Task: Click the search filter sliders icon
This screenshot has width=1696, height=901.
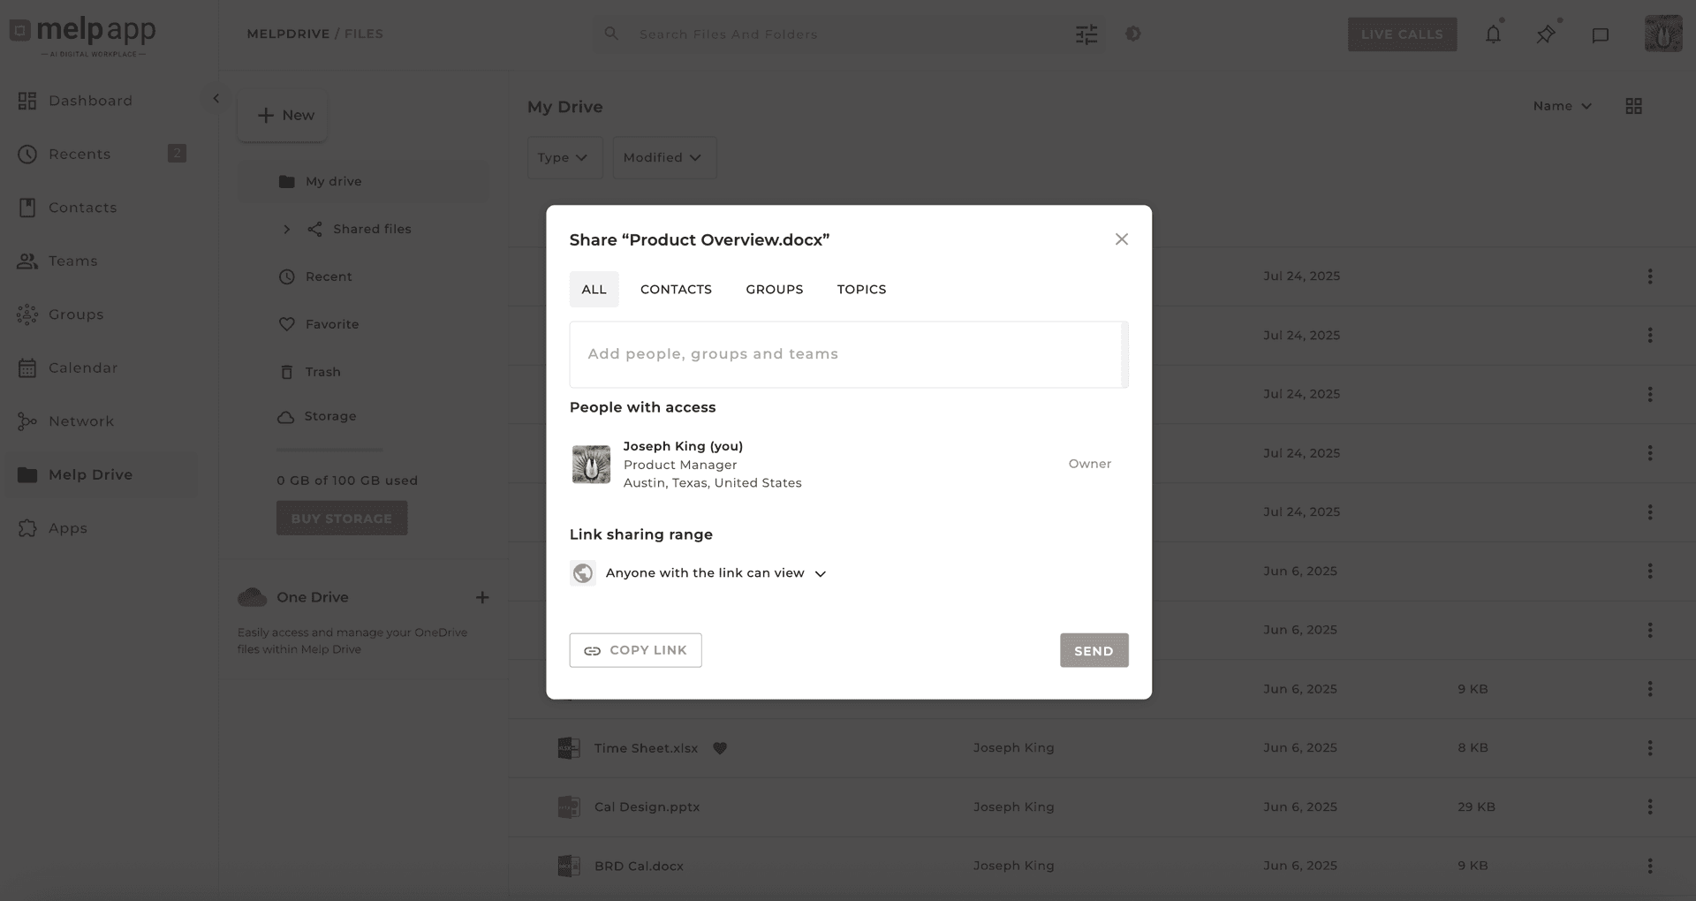Action: tap(1086, 34)
